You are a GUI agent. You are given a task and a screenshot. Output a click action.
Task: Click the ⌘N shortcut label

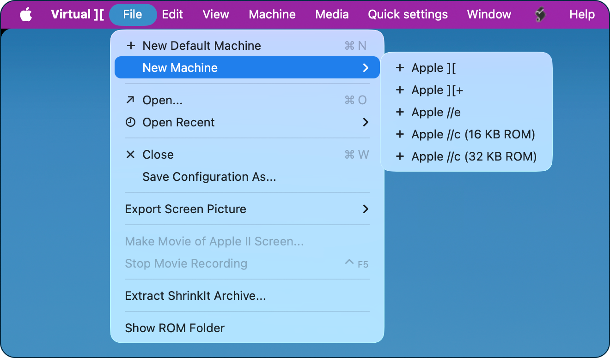click(x=355, y=46)
